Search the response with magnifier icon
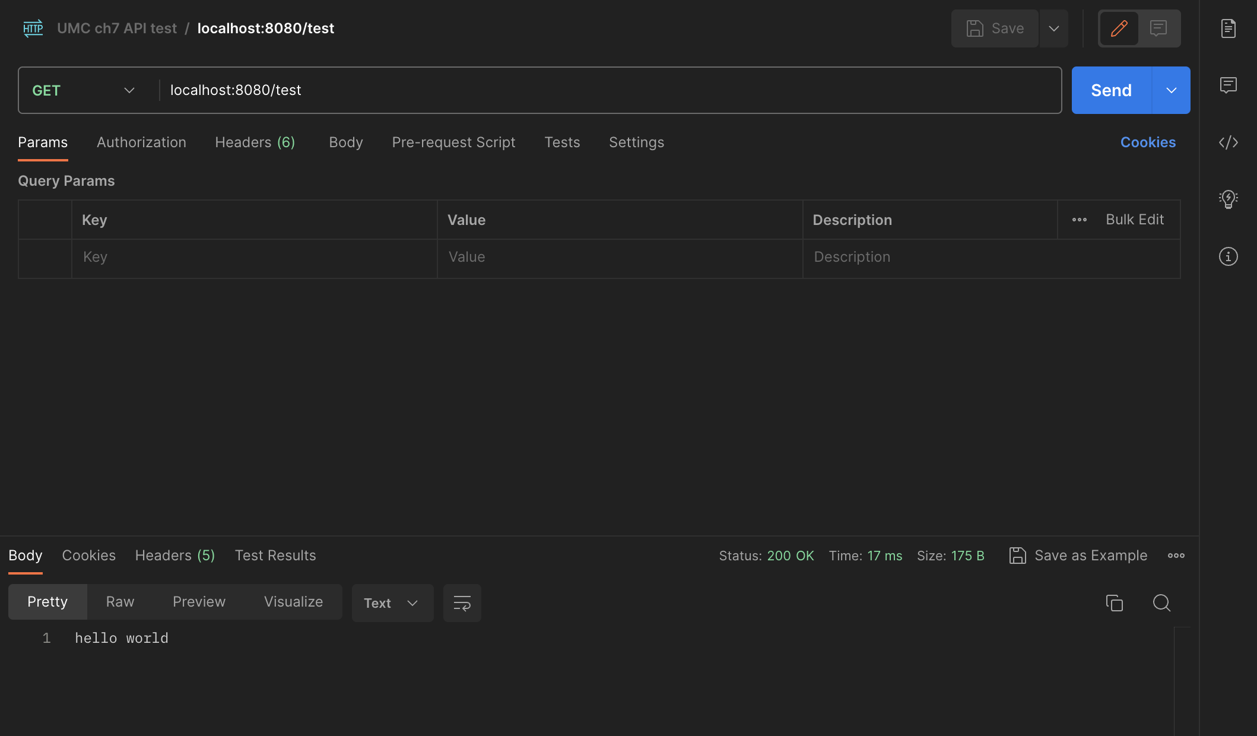The height and width of the screenshot is (736, 1257). (1161, 603)
